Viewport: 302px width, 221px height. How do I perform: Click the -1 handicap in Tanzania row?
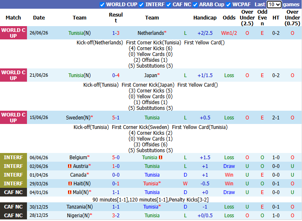pos(205,207)
